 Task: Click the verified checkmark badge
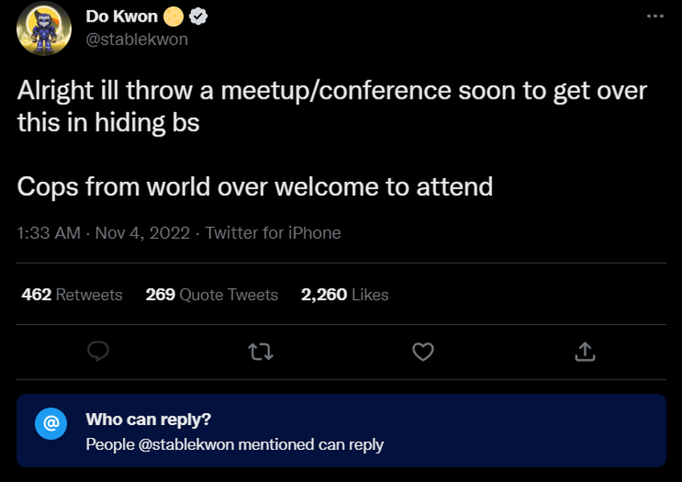[x=199, y=17]
